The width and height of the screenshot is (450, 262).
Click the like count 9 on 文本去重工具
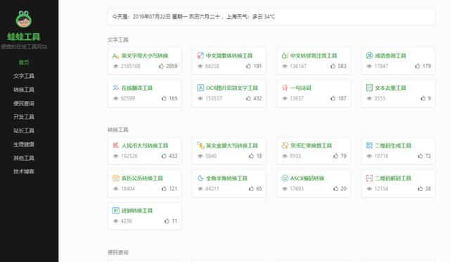coord(430,98)
